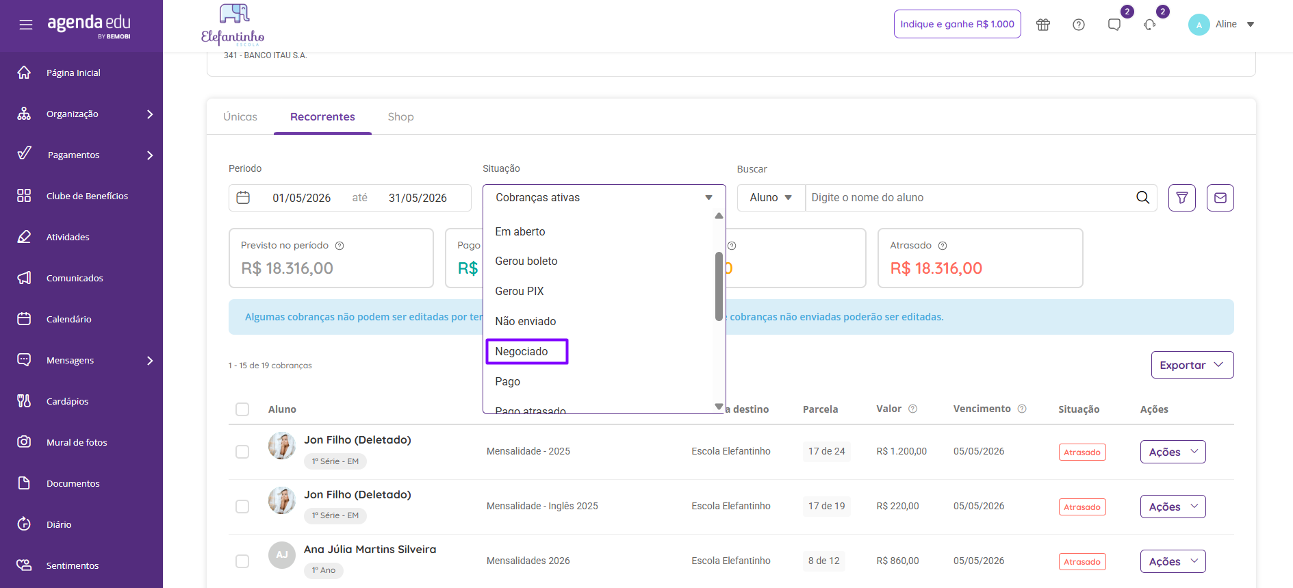The image size is (1293, 588).
Task: Click the support headset icon
Action: click(x=1150, y=25)
